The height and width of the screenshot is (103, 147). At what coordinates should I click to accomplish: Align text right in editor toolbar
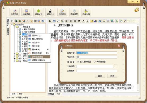point(75,21)
